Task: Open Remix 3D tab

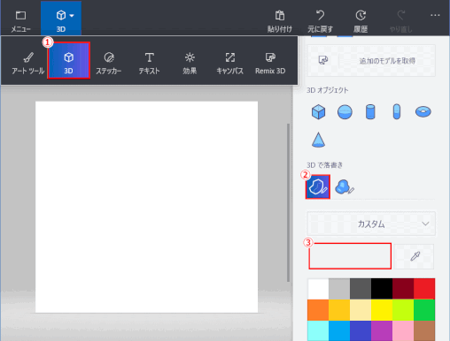Action: coord(270,63)
